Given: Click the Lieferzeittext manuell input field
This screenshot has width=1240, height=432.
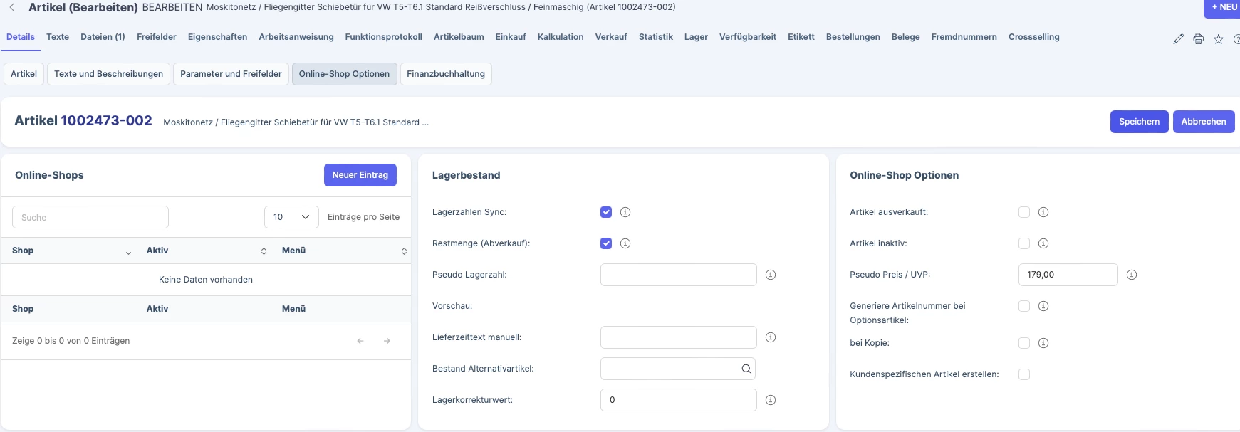Looking at the screenshot, I should pos(679,337).
